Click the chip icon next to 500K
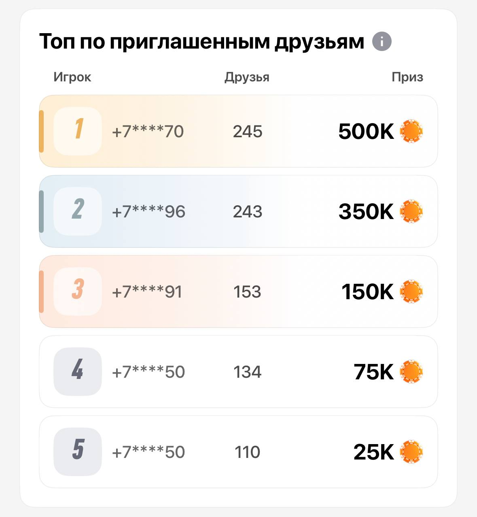The height and width of the screenshot is (517, 477). (411, 131)
